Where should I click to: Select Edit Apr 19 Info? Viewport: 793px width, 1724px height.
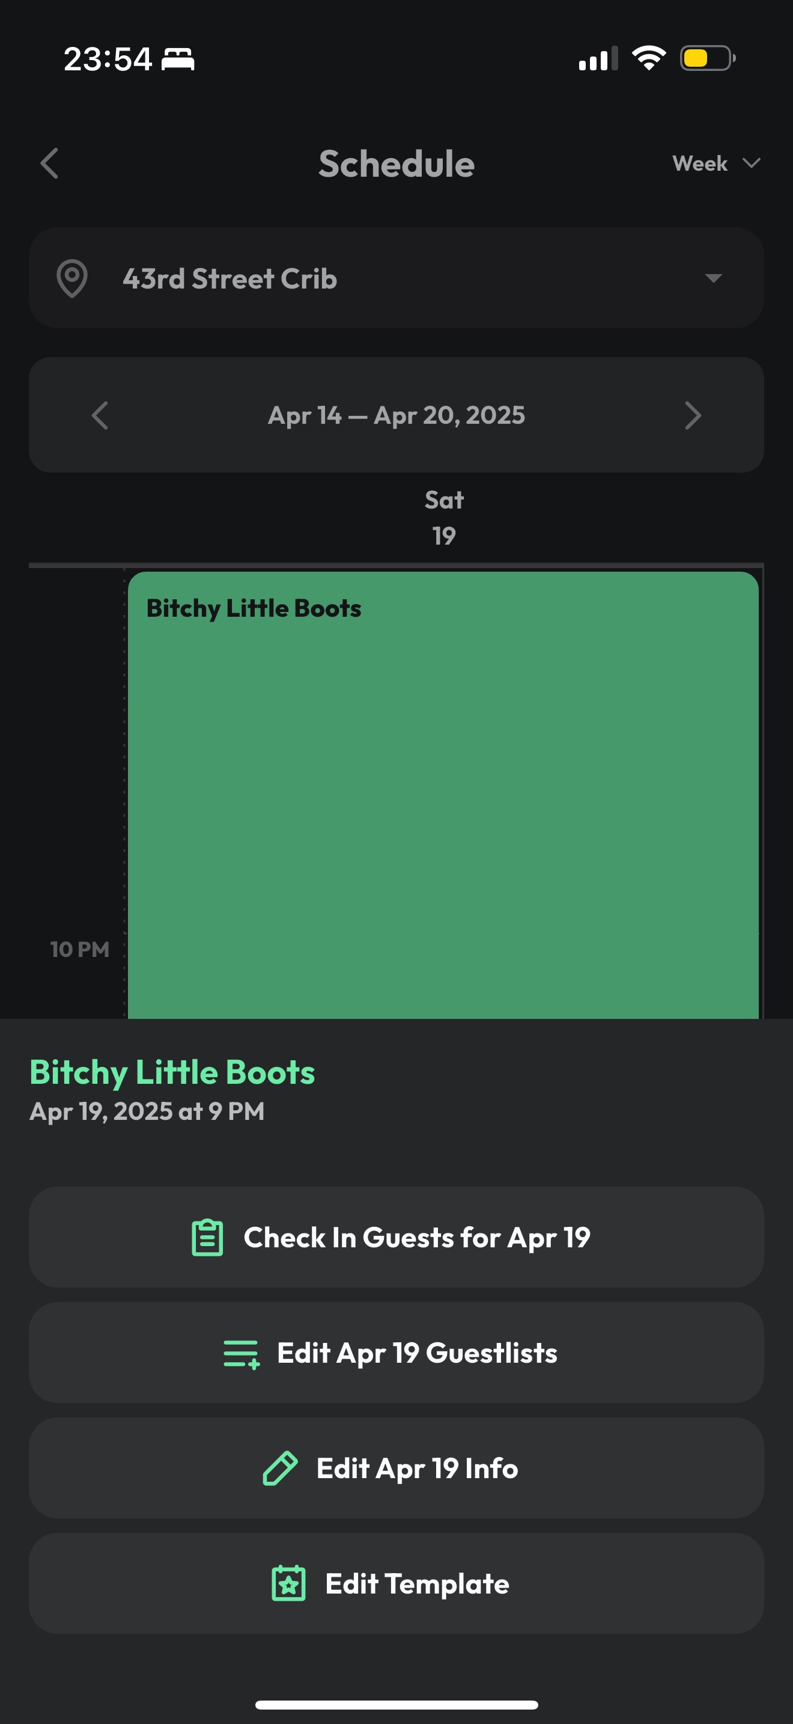pos(396,1469)
